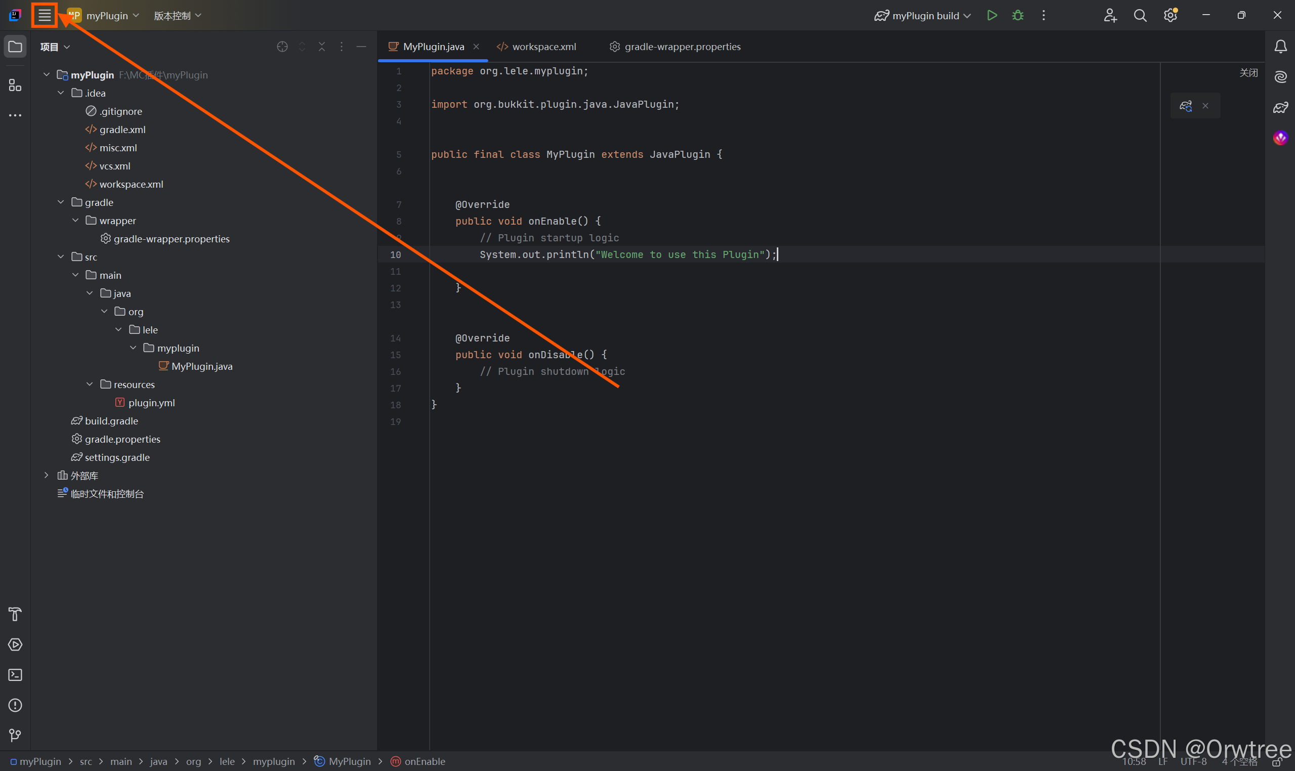Hide the project panel with minus icon
The width and height of the screenshot is (1295, 771).
click(x=361, y=47)
